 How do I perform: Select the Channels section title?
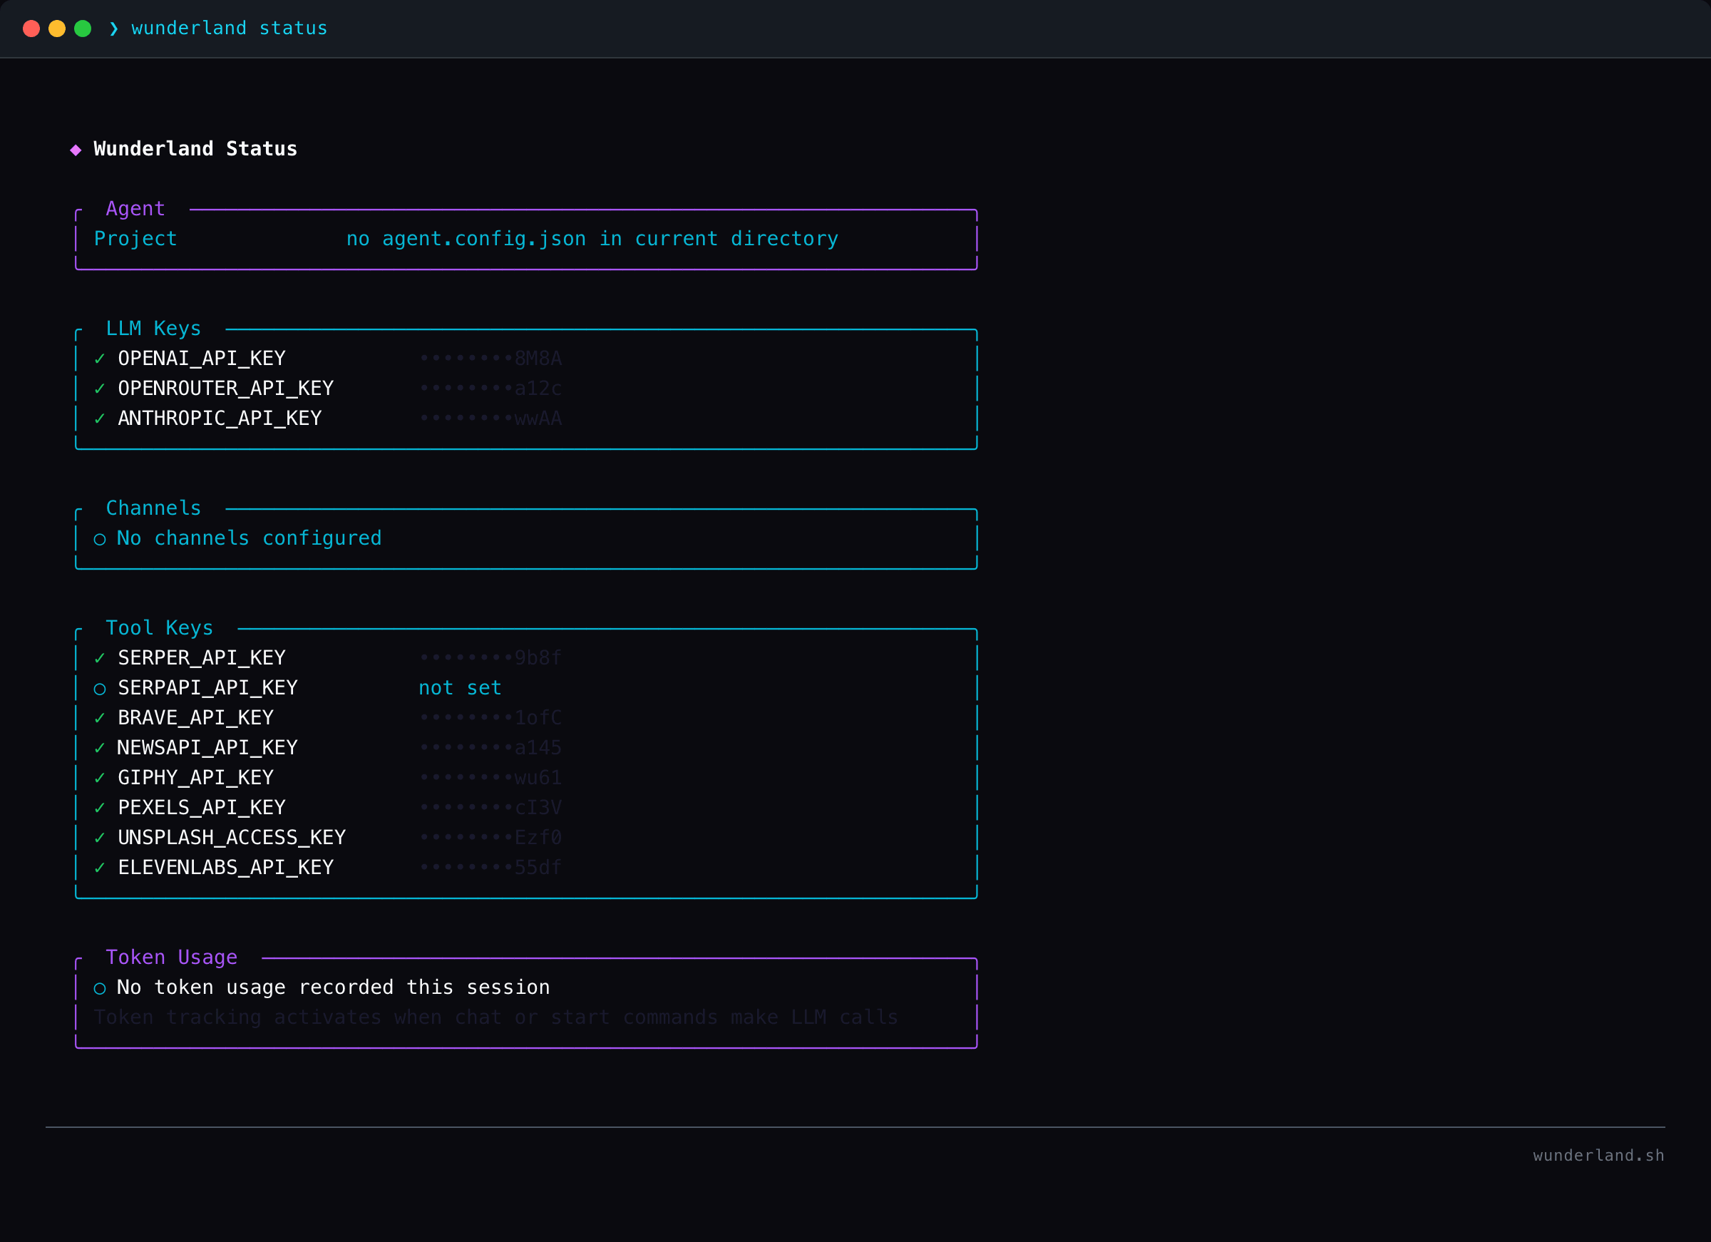pos(153,508)
